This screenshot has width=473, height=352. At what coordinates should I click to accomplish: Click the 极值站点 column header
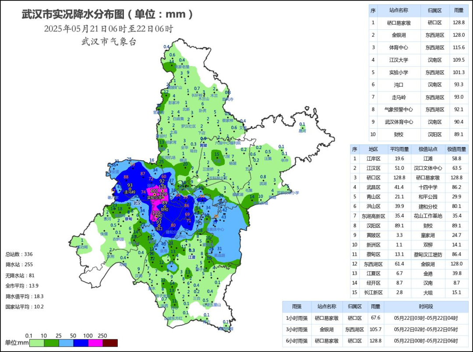pos(428,149)
